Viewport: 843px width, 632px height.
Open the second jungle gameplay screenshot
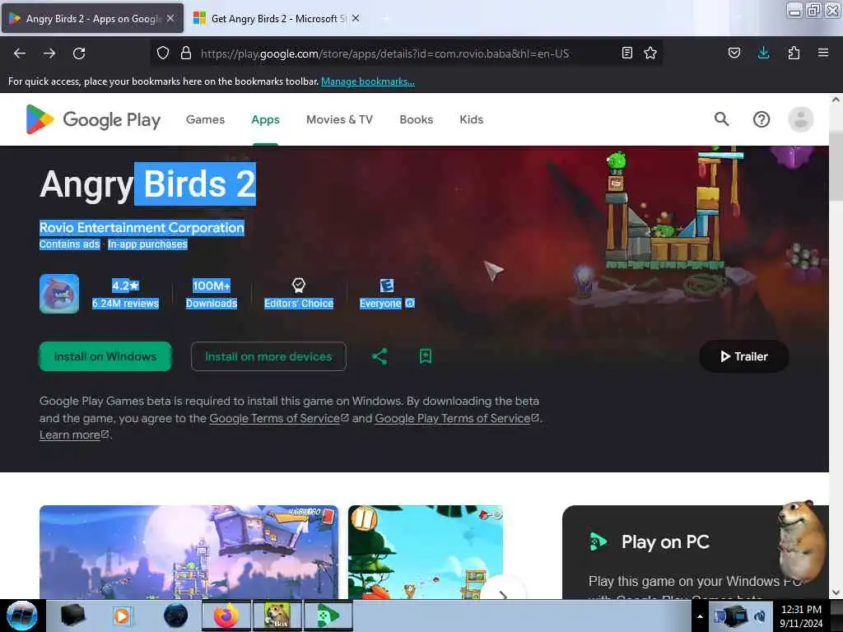point(426,552)
